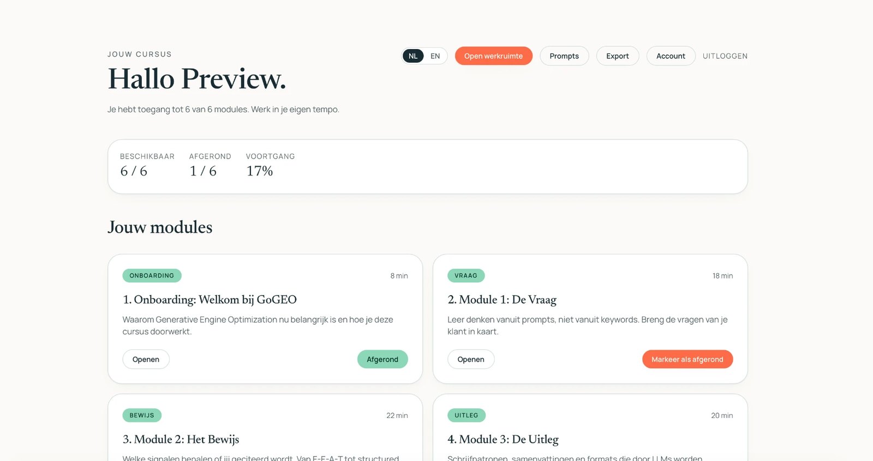The height and width of the screenshot is (461, 873).
Task: Select title '2. Module 1: De Vraag'
Action: [502, 300]
